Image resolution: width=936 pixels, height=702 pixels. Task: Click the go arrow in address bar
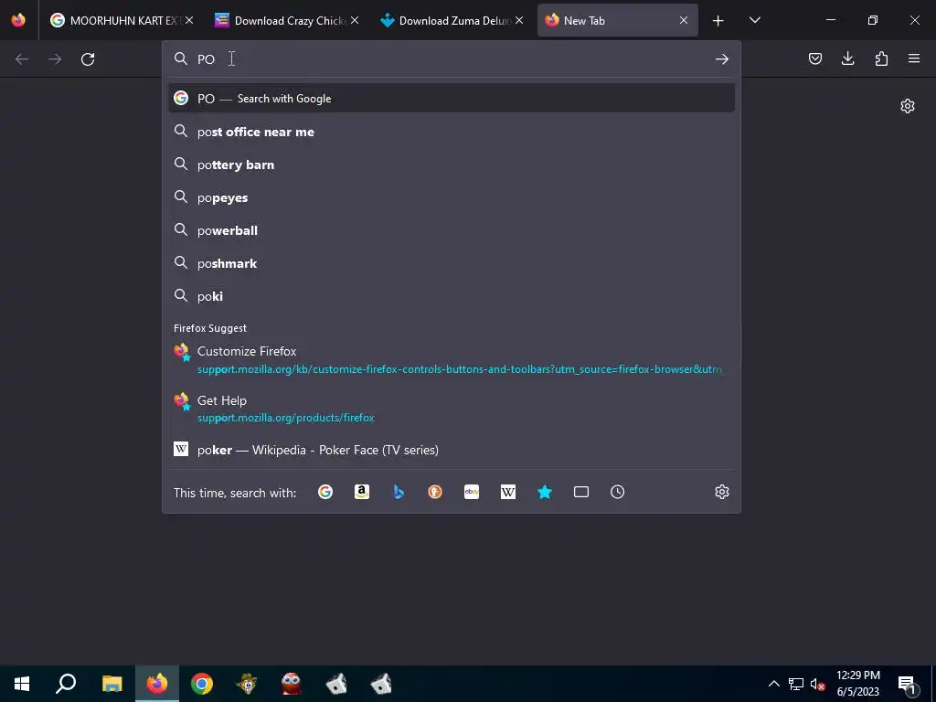pyautogui.click(x=722, y=59)
